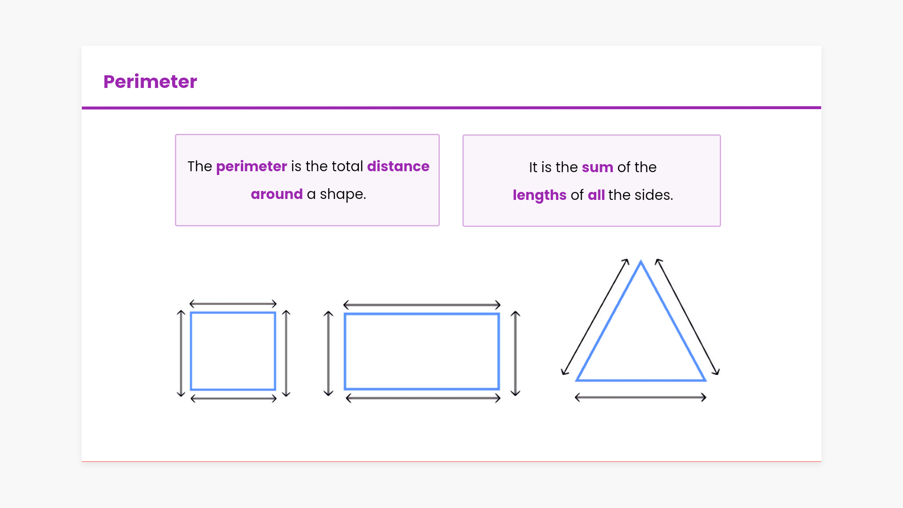Click the bold word 'lengths'

539,195
